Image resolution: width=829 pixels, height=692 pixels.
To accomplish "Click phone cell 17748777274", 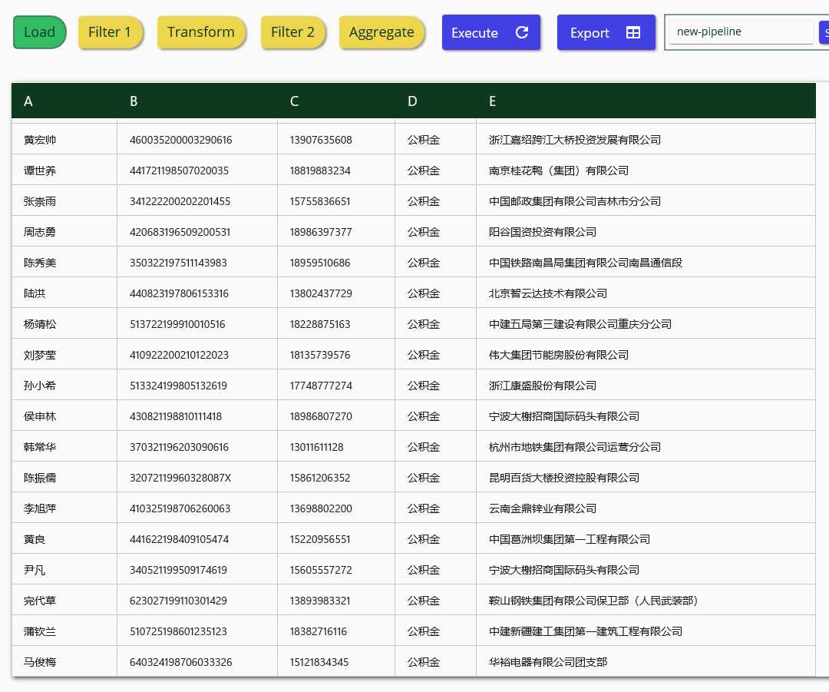I will pos(336,385).
